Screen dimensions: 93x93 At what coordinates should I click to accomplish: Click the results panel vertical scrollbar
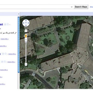tap(19, 45)
